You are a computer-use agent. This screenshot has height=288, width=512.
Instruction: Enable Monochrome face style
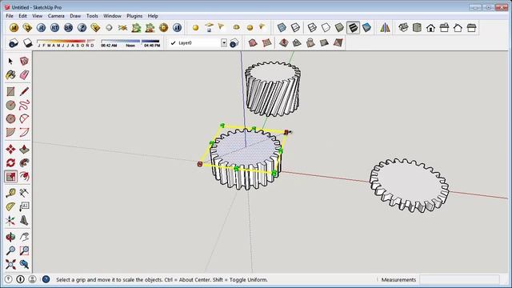tap(366, 28)
